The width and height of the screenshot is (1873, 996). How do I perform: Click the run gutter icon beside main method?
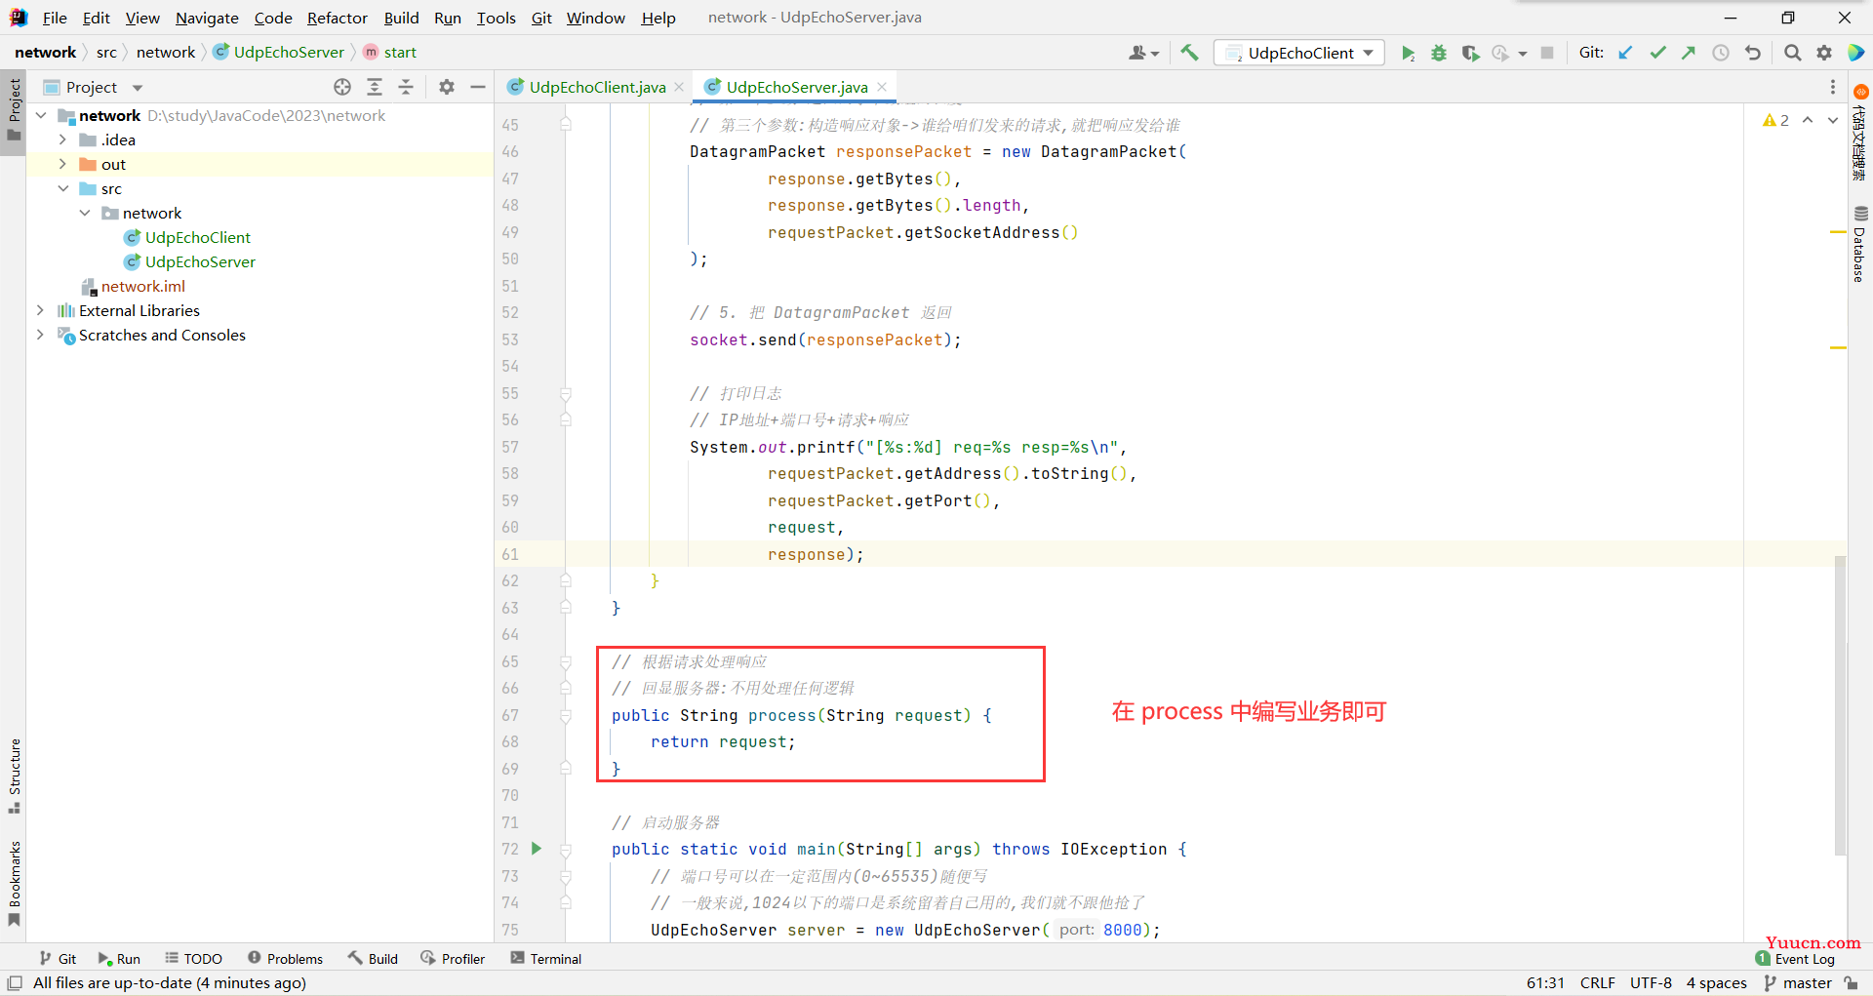click(x=537, y=849)
